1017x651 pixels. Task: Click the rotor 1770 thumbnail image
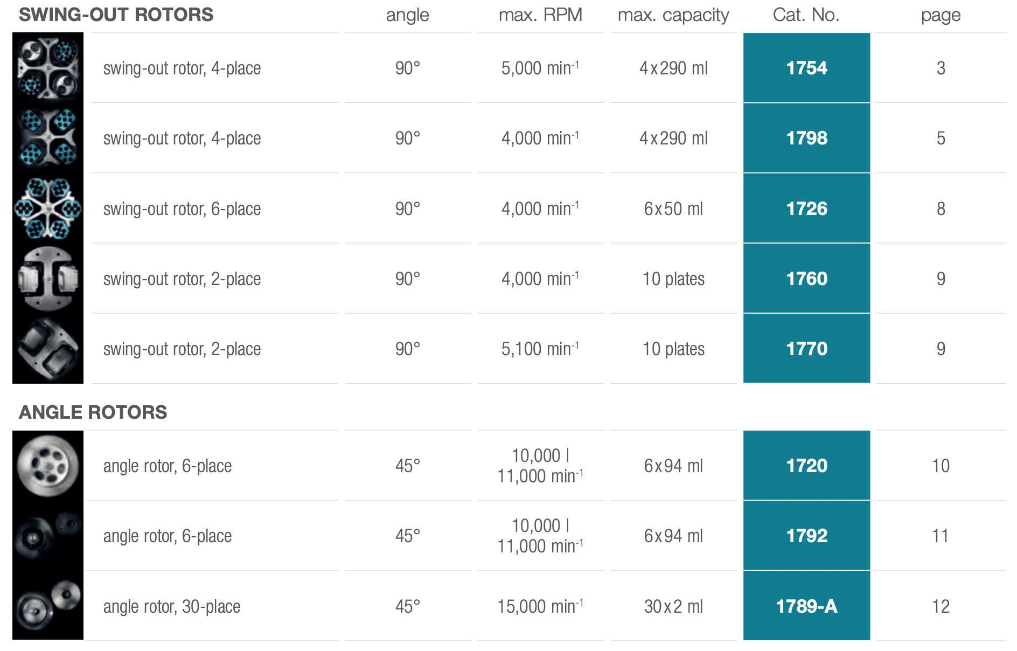point(48,349)
